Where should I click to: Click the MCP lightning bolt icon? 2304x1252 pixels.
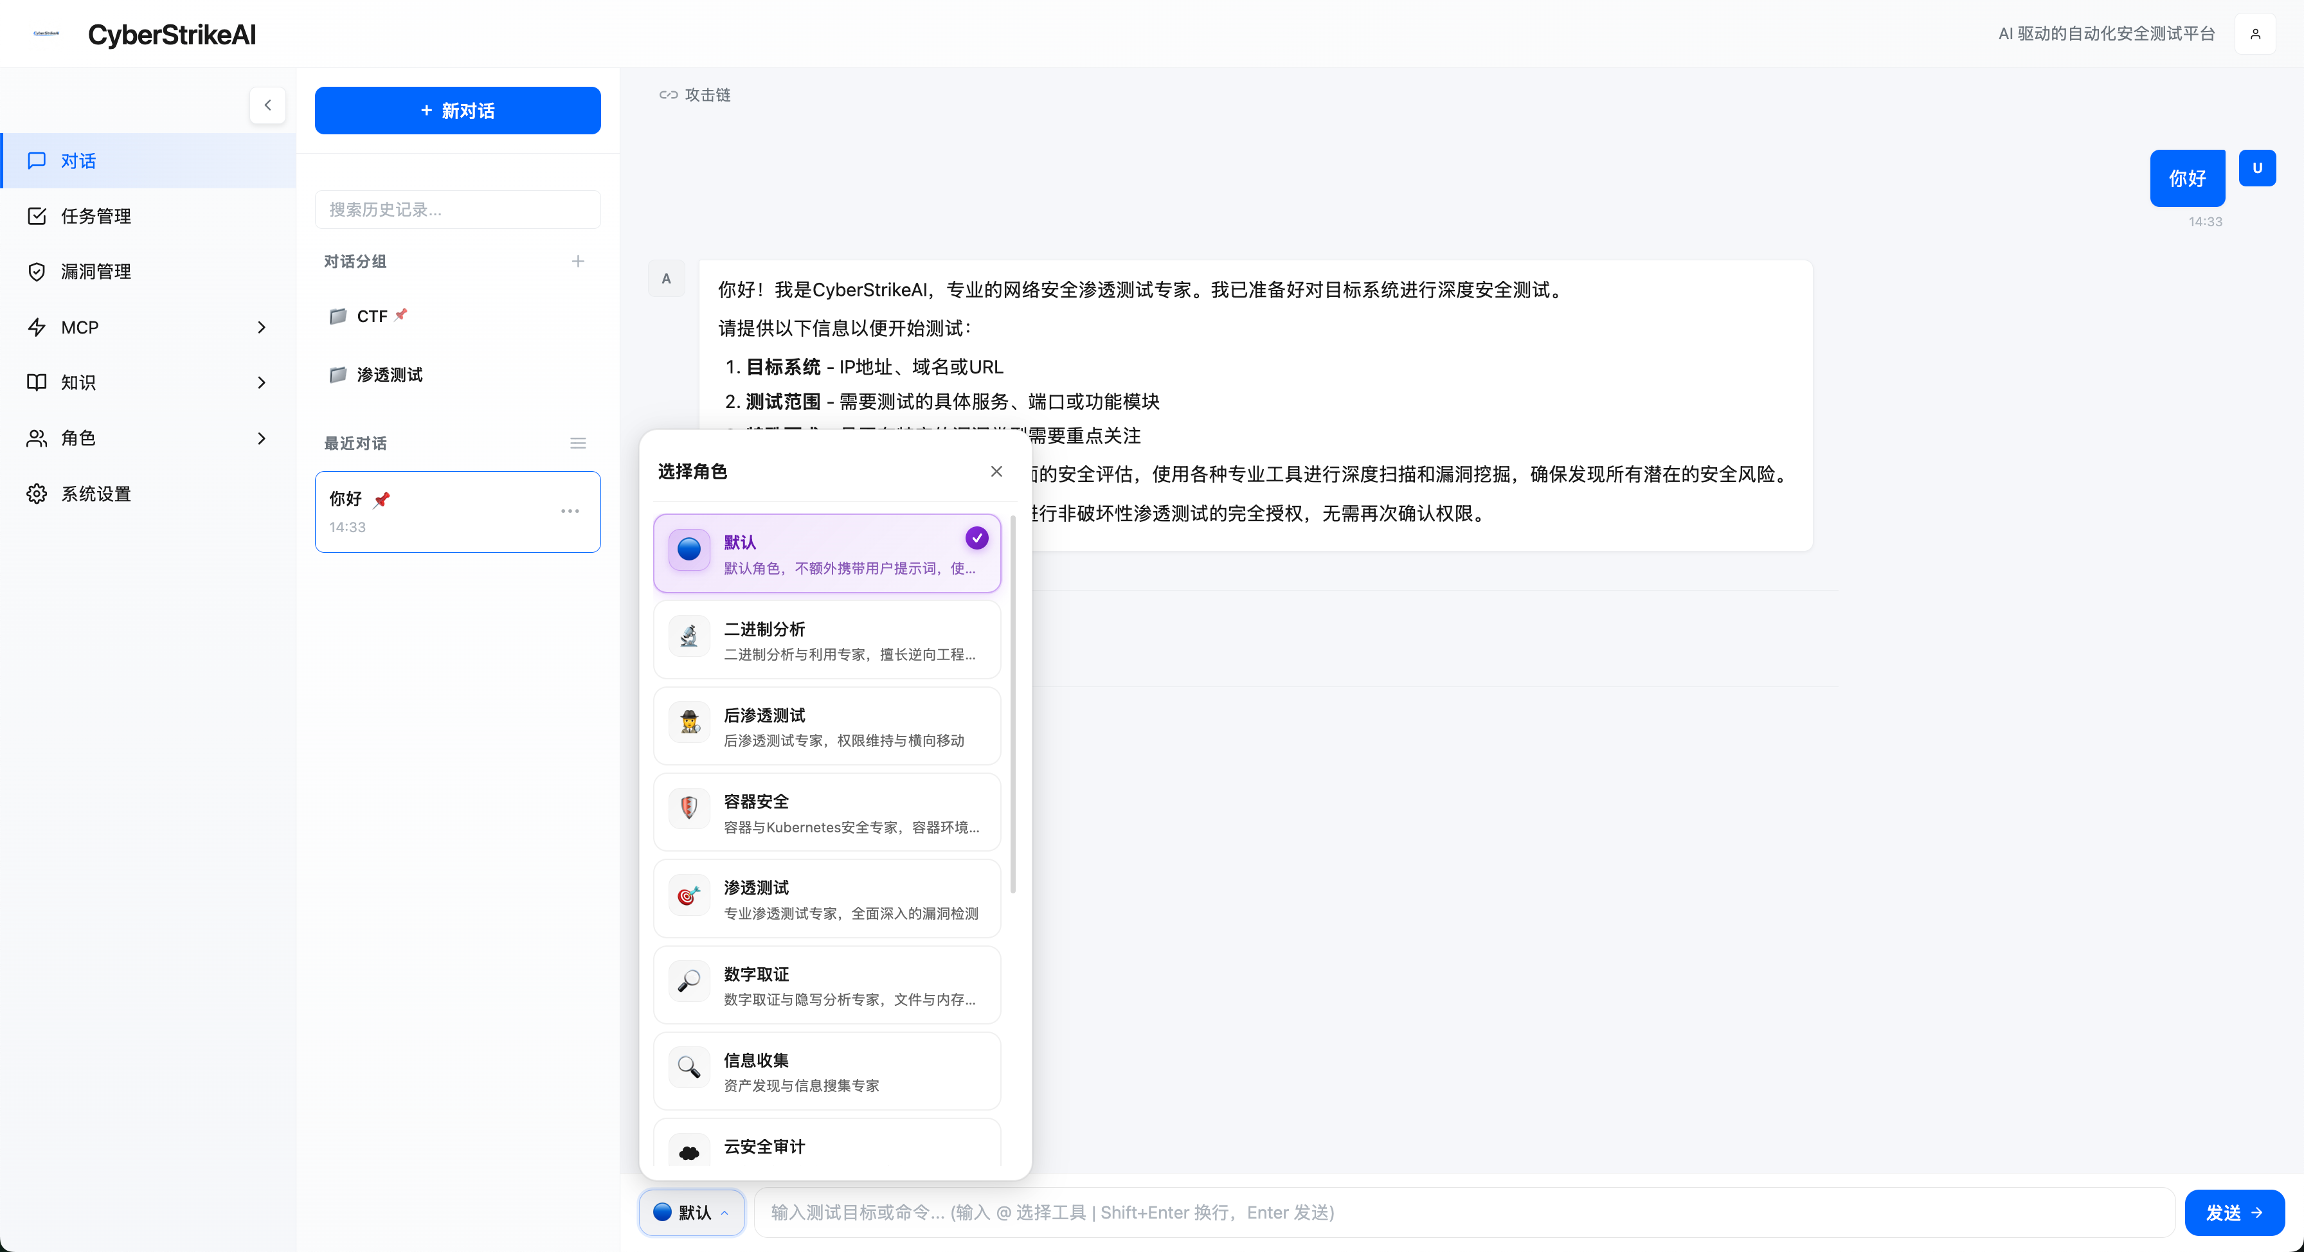point(37,327)
